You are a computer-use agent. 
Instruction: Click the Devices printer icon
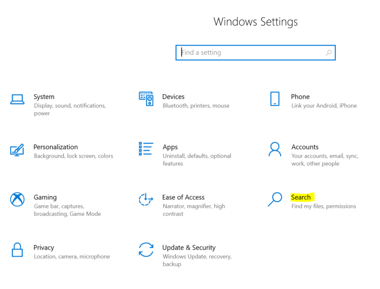(145, 100)
